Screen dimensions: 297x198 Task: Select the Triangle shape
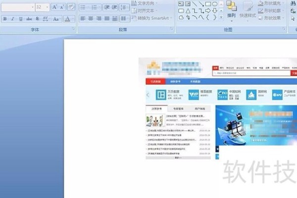click(x=188, y=11)
